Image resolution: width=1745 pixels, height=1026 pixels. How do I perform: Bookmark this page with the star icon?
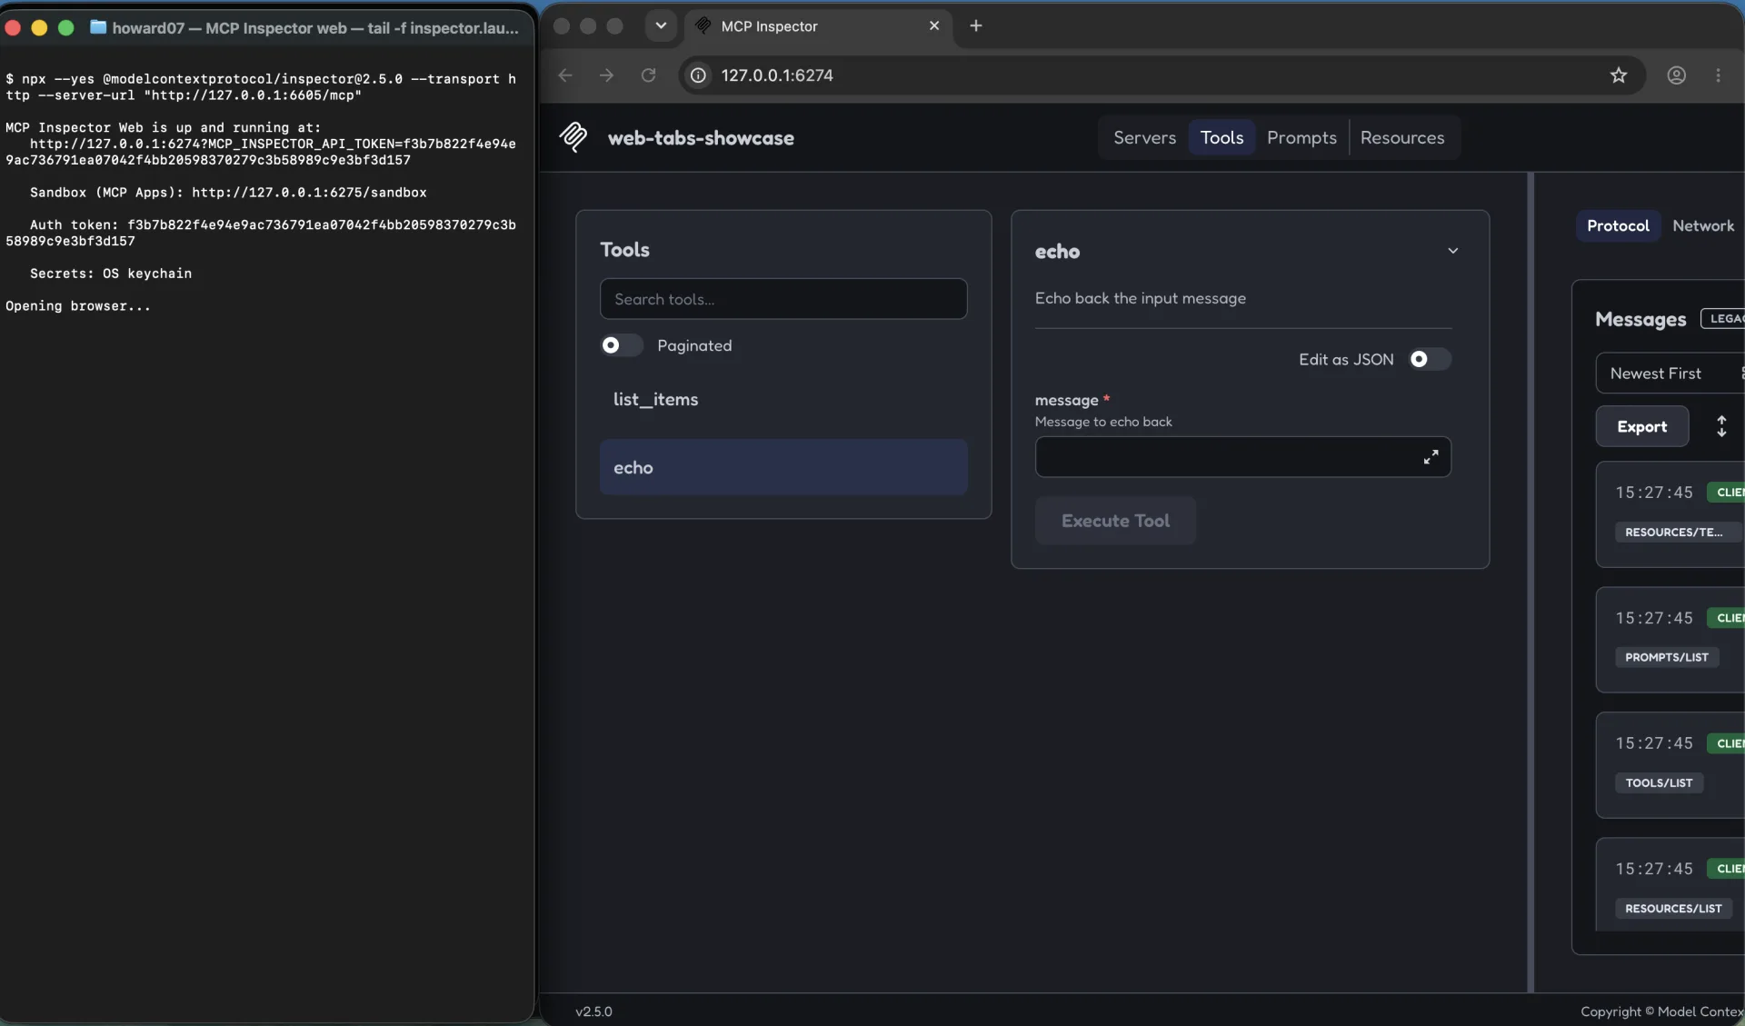pos(1619,75)
